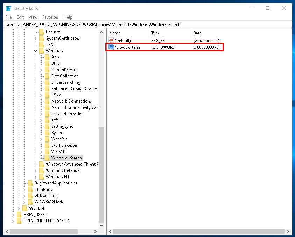Select the SYSTEM key under HKEY_LOCAL_MACHINE

[x=36, y=208]
